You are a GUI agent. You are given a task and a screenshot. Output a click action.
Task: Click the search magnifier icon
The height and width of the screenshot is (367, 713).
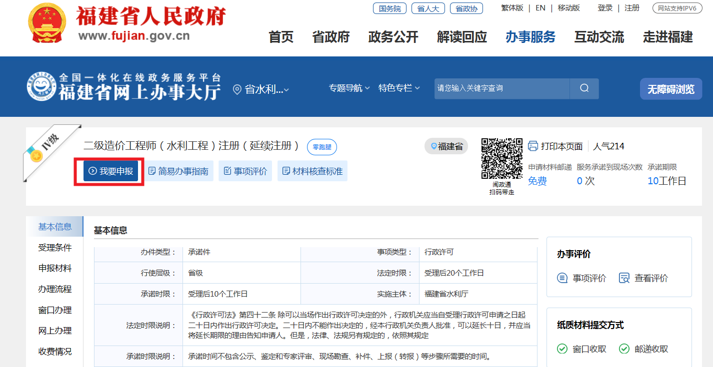[x=584, y=88]
